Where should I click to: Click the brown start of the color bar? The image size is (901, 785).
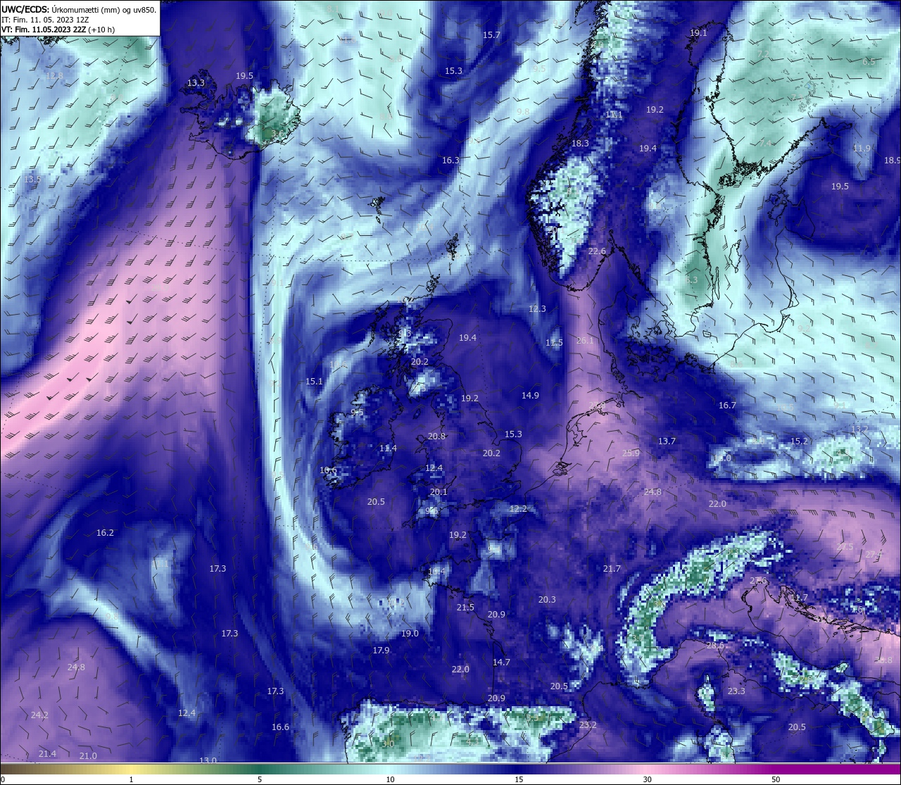click(x=14, y=769)
